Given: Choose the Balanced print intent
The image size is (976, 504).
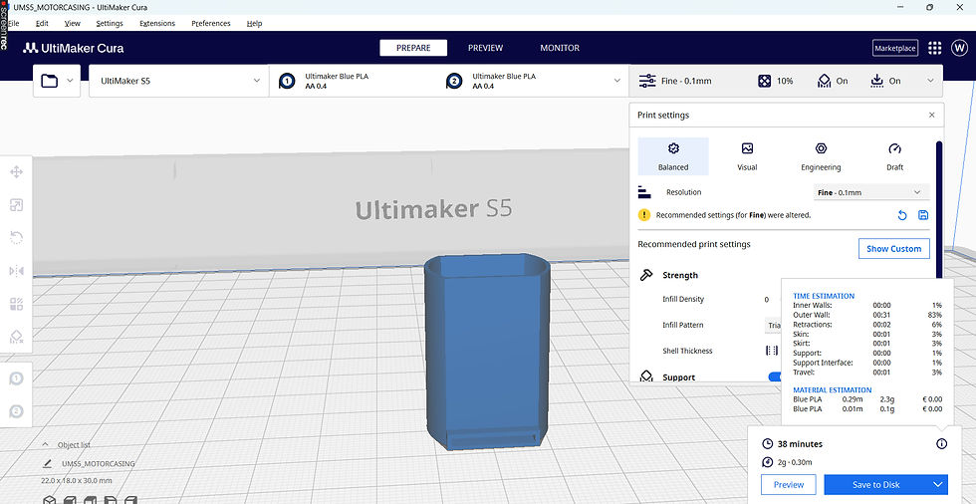Looking at the screenshot, I should click(x=673, y=156).
